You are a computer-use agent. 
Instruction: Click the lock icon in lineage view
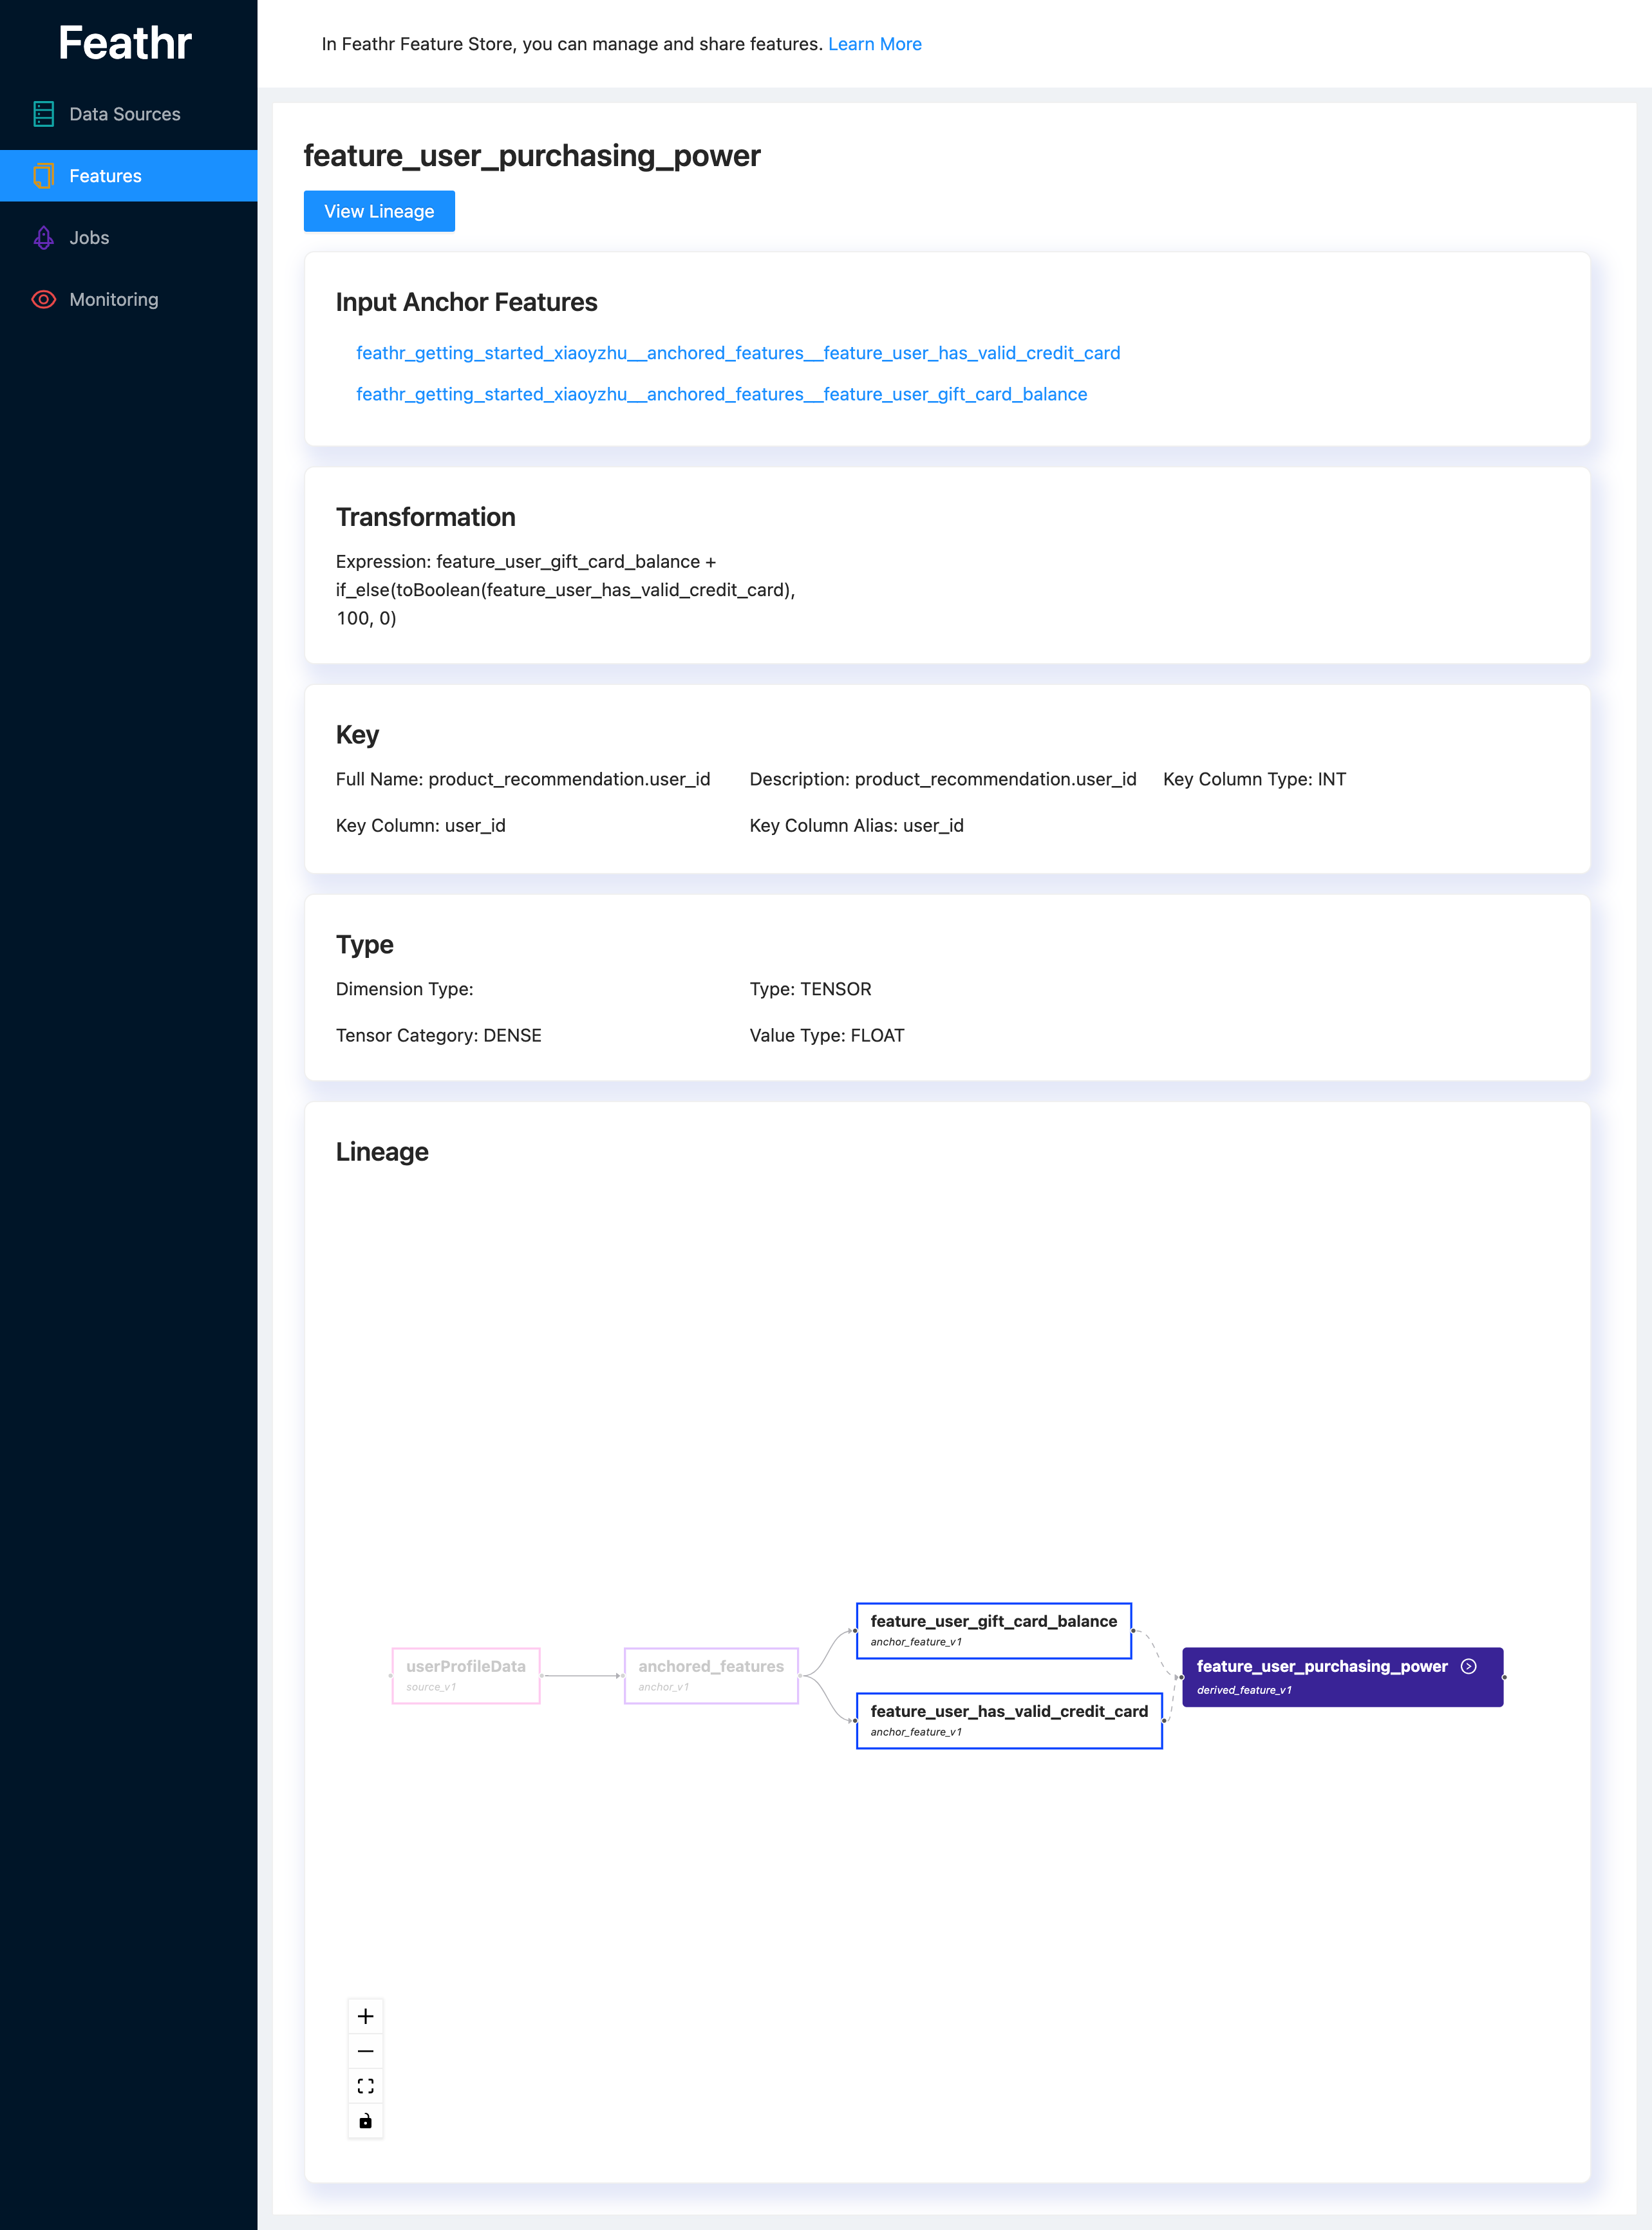click(x=364, y=2121)
